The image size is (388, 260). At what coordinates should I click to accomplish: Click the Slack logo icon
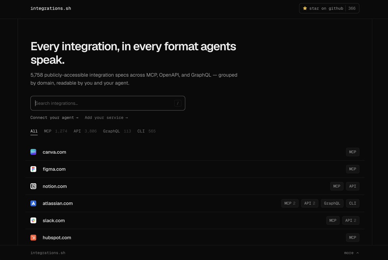tap(33, 220)
